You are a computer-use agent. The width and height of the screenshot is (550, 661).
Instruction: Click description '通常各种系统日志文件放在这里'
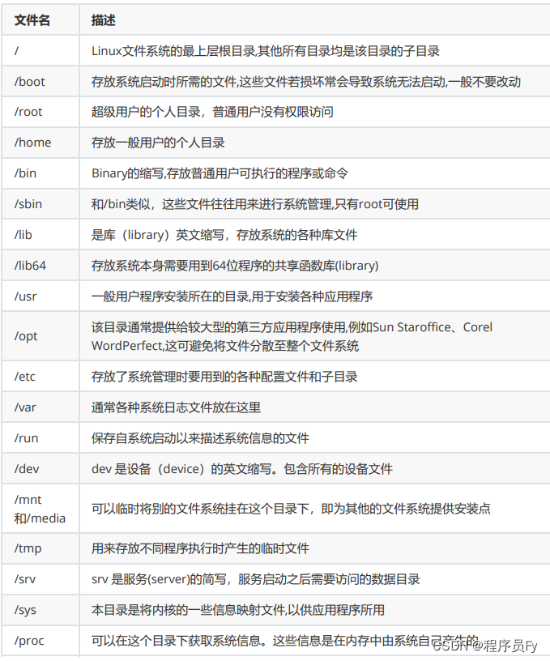click(176, 407)
